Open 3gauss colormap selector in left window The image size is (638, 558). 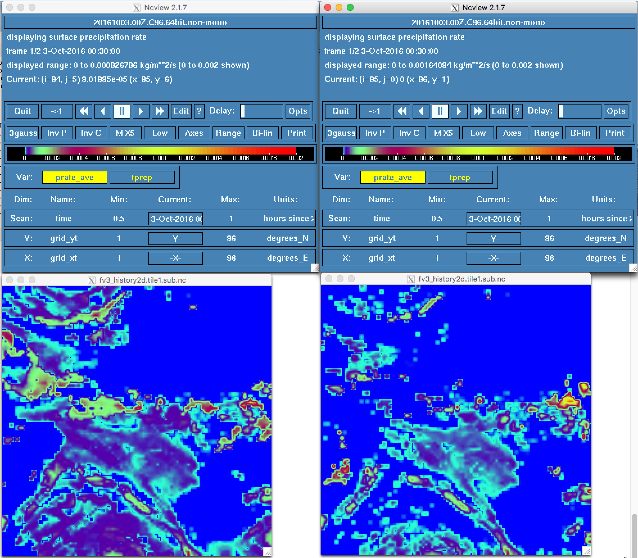point(23,133)
